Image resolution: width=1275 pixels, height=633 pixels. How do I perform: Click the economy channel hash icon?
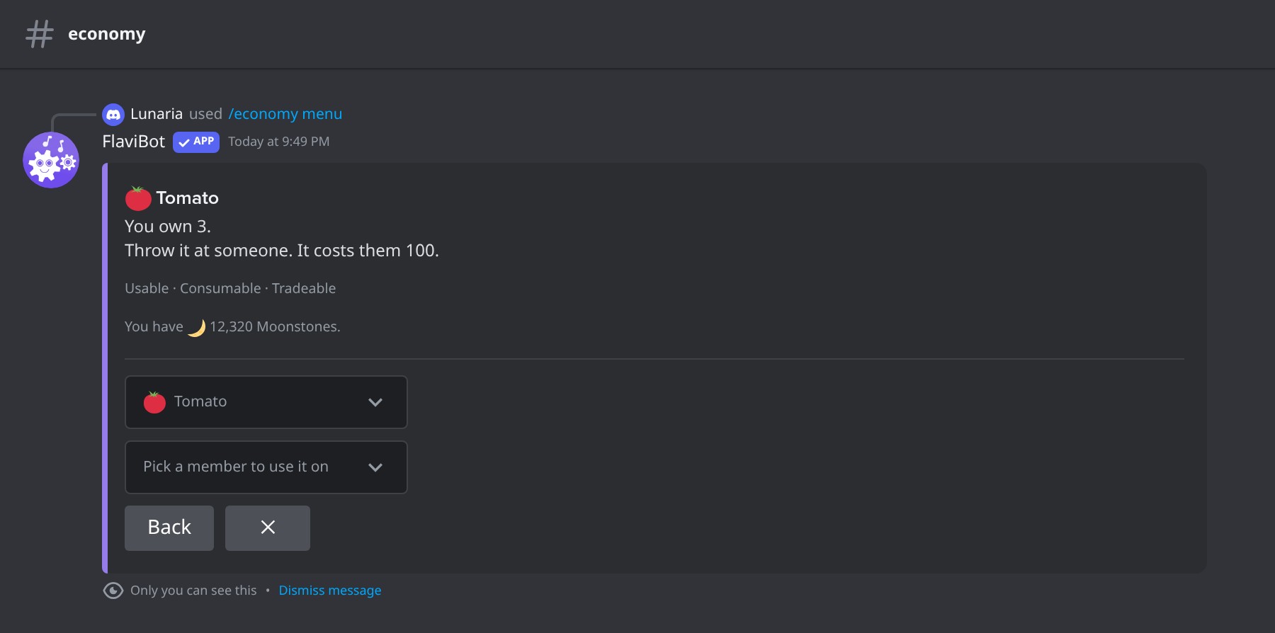click(x=40, y=34)
